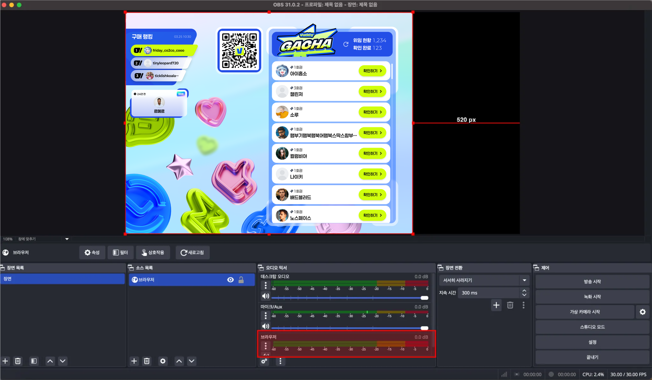
Task: Click 장면 목록 dock popout icon
Action: click(x=3, y=268)
